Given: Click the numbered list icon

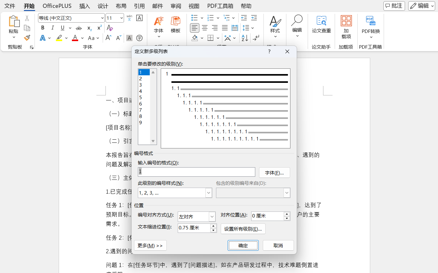Looking at the screenshot, I should (x=211, y=18).
